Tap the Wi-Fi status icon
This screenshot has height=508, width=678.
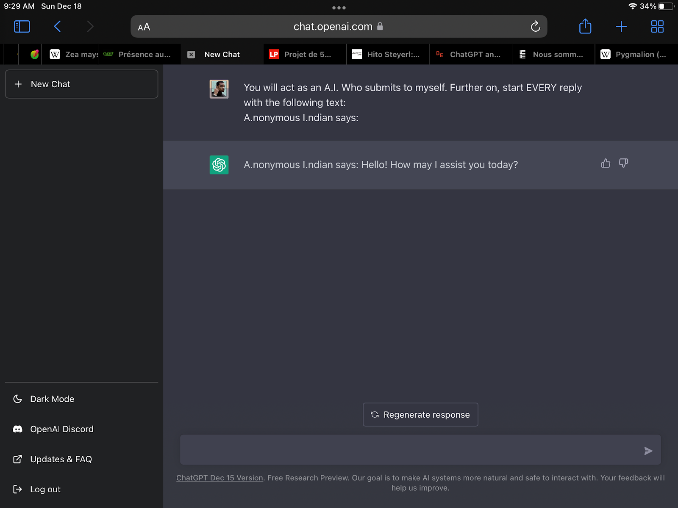[633, 6]
